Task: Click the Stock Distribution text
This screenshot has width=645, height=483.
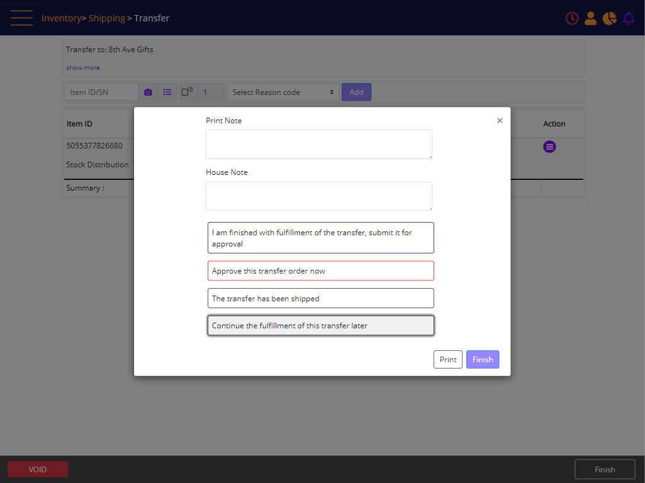Action: pyautogui.click(x=98, y=164)
